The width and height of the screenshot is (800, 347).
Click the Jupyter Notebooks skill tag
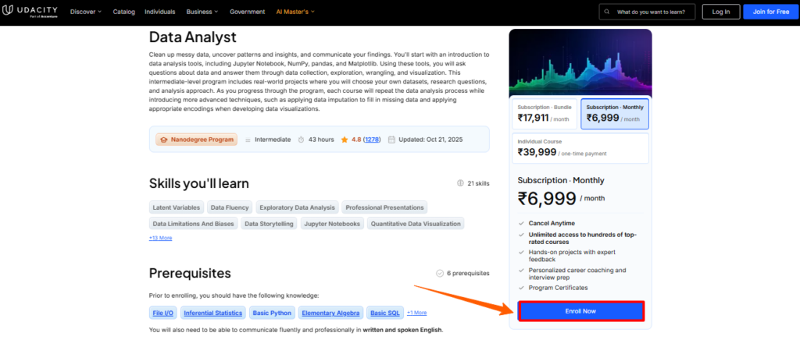(332, 224)
